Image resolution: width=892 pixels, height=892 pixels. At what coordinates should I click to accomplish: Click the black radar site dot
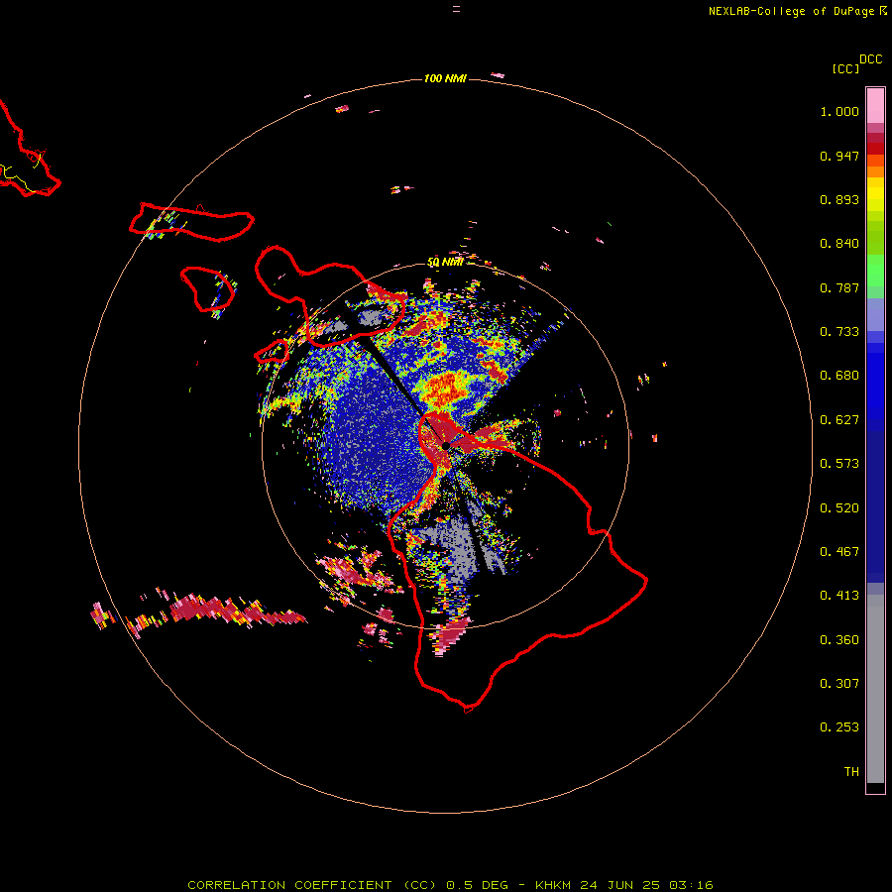(446, 445)
